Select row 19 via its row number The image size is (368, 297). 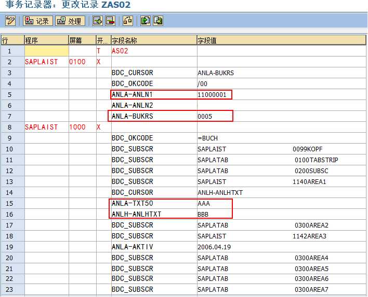[12, 247]
